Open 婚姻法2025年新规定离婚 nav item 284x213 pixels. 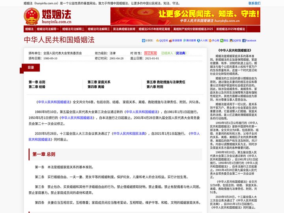[x=154, y=29]
